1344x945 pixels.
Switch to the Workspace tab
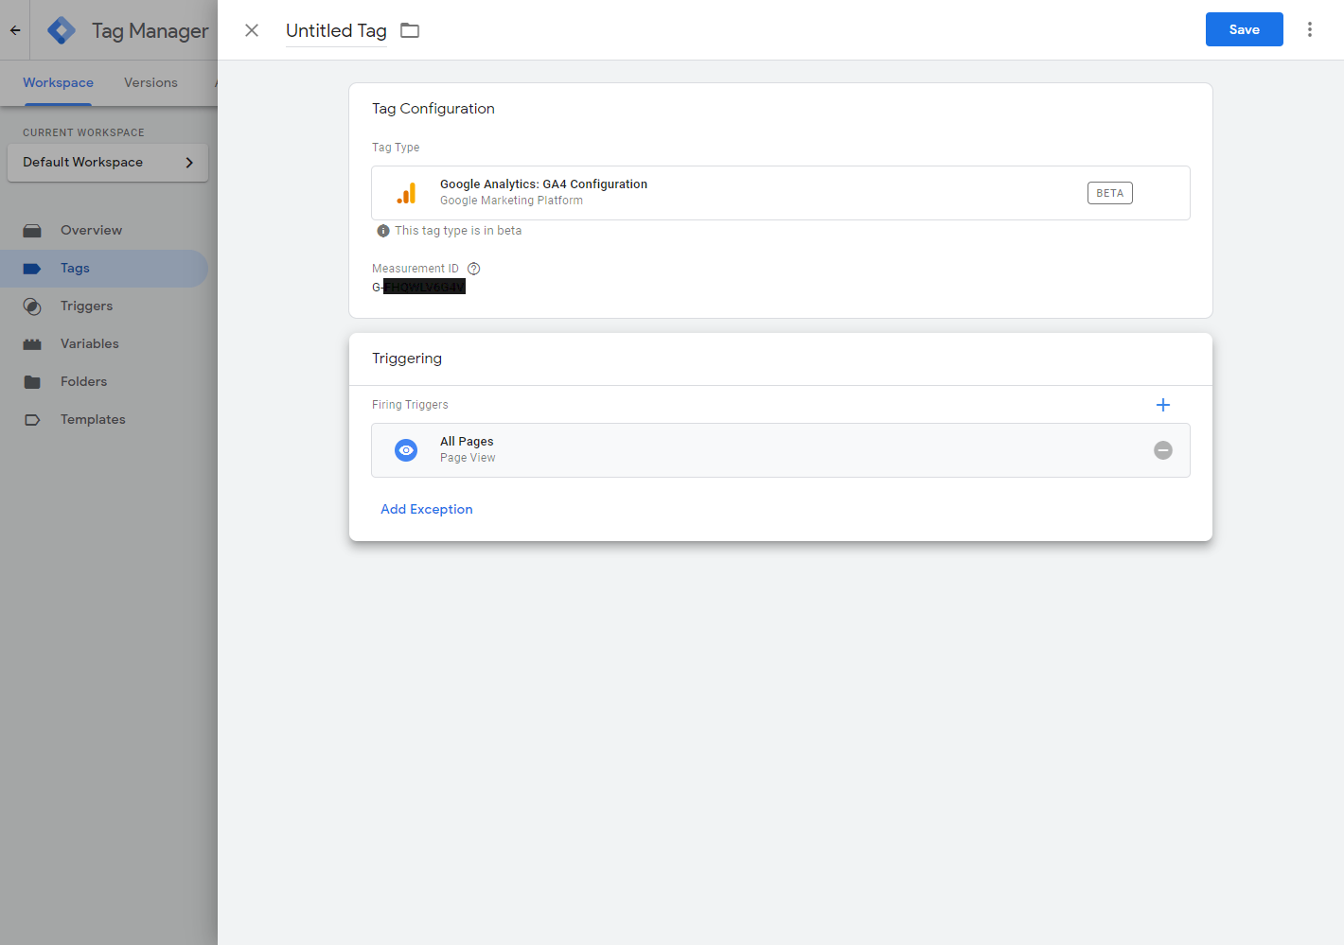(x=58, y=82)
